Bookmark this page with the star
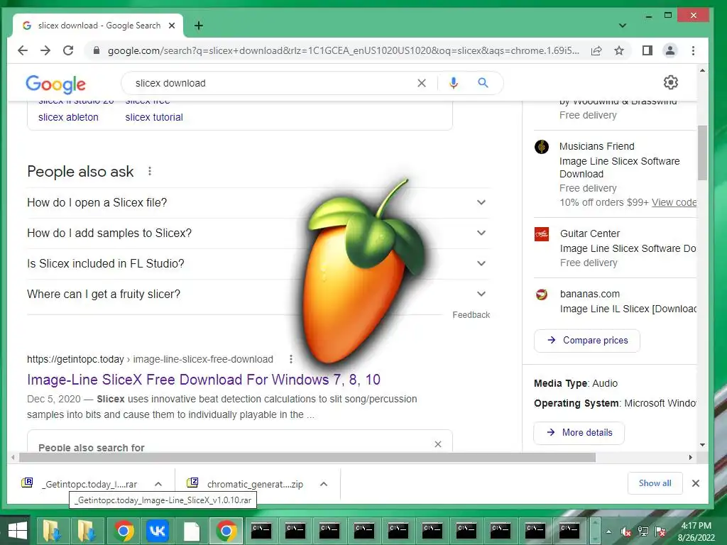Viewport: 727px width, 545px height. tap(619, 50)
